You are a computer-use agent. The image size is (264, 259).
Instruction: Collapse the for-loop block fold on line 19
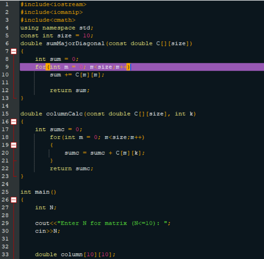click(x=14, y=145)
